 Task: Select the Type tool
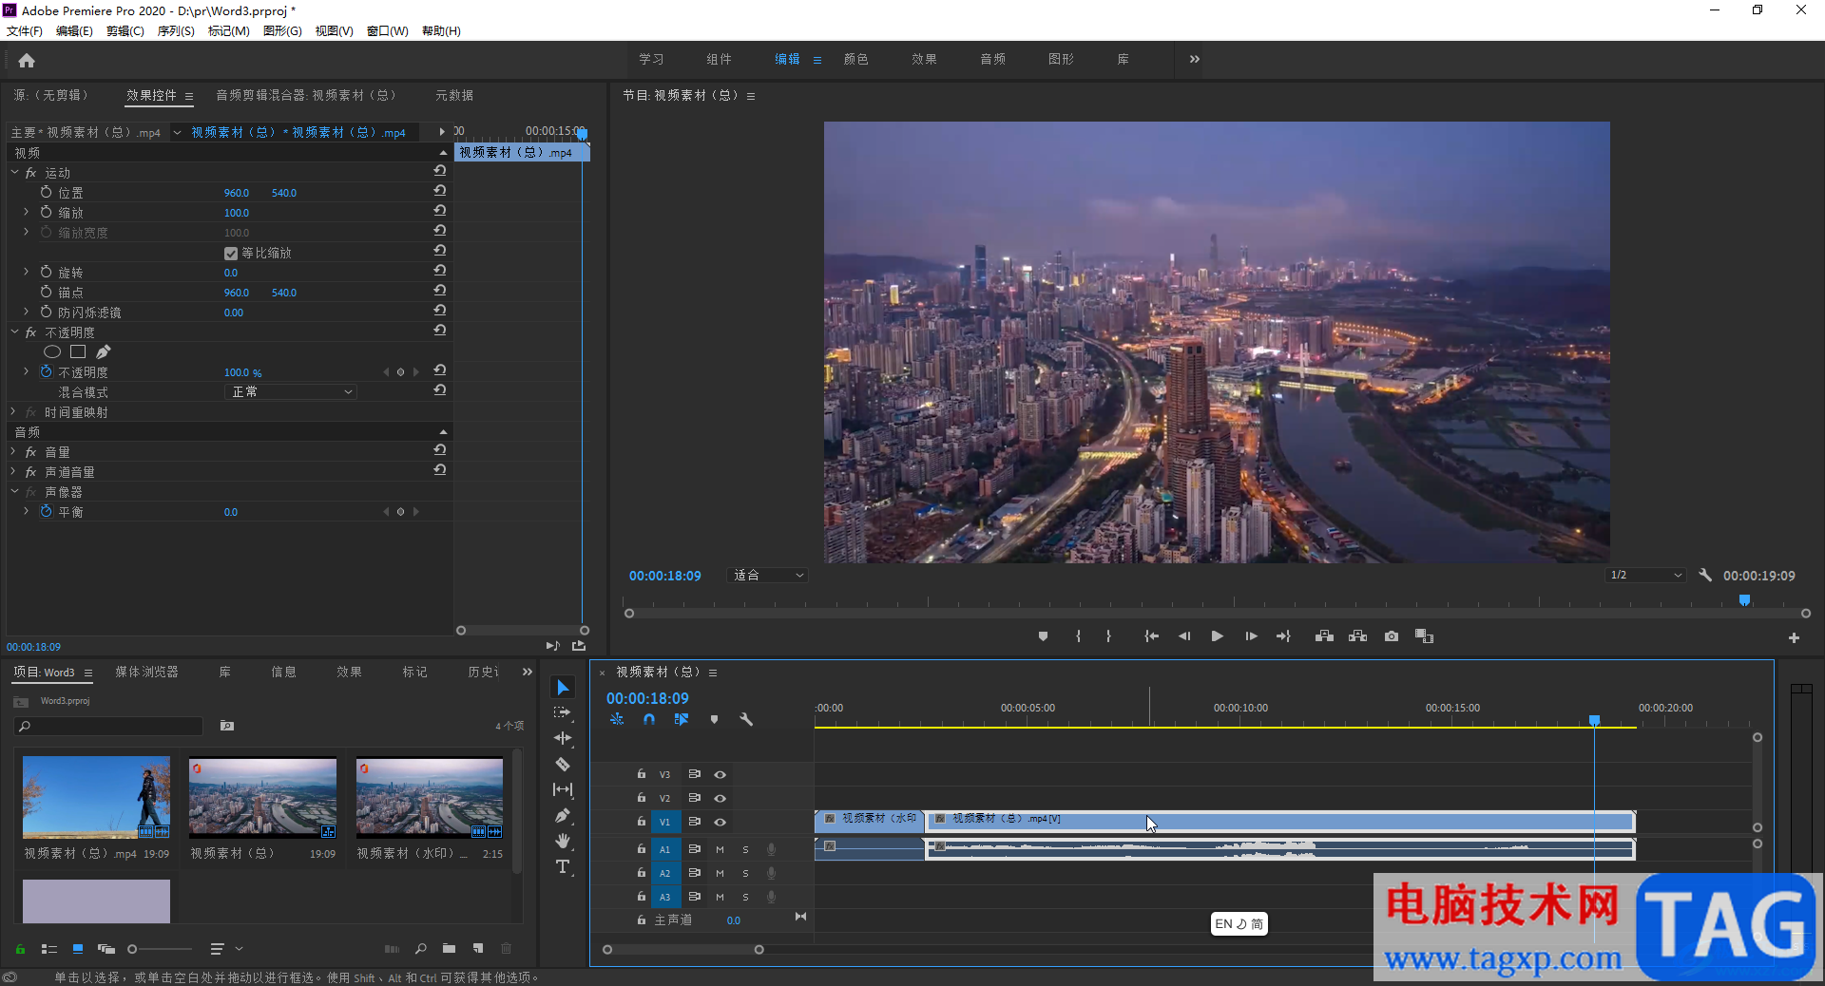(x=563, y=866)
